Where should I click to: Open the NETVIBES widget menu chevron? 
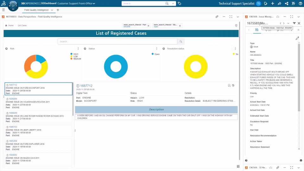[238, 17]
